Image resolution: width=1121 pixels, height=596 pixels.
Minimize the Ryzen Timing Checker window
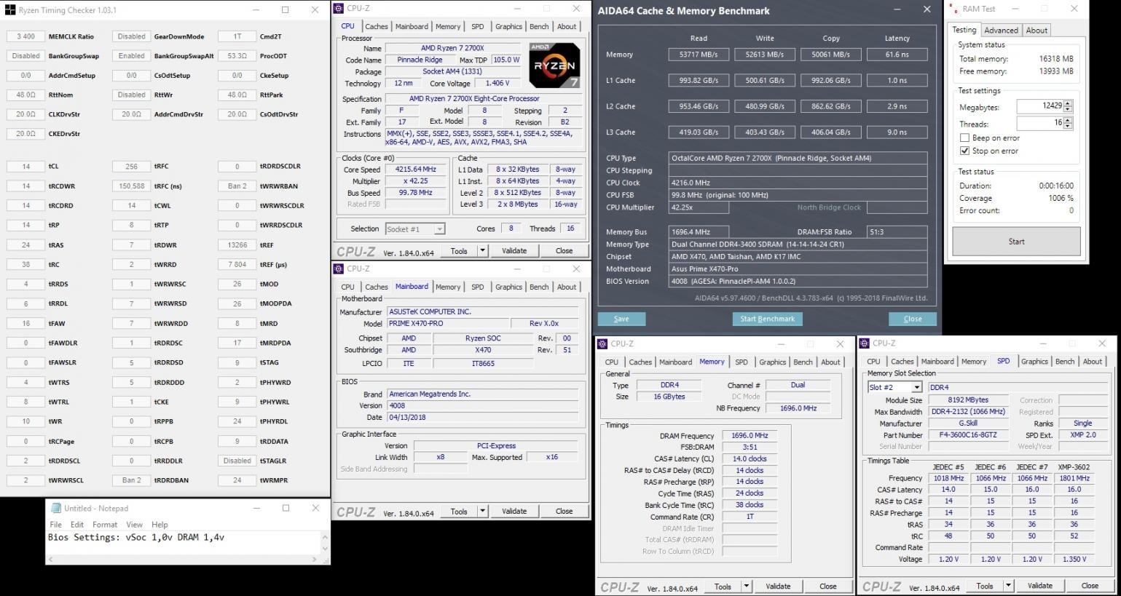point(256,10)
